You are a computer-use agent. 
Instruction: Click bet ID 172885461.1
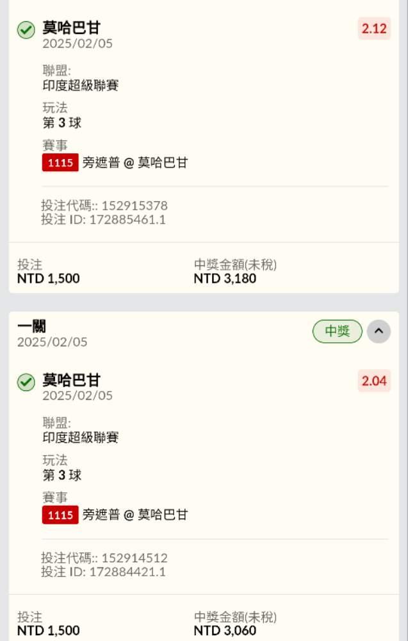127,220
